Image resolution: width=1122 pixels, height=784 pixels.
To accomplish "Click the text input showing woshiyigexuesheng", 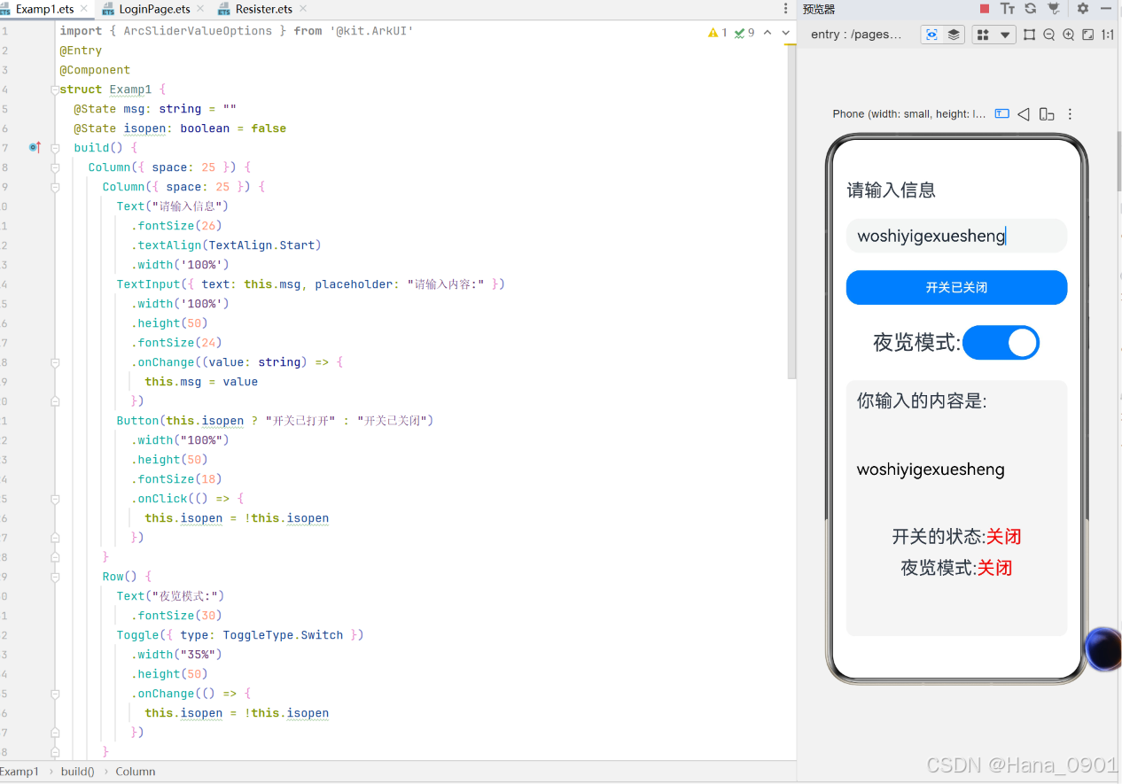I will tap(956, 236).
